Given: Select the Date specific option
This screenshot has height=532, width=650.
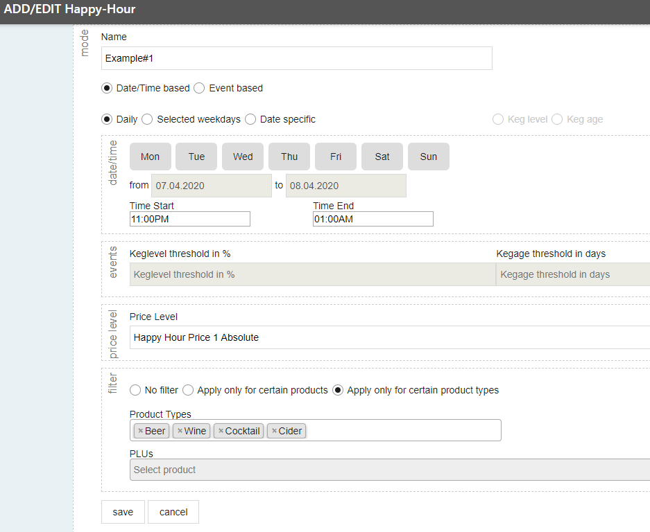Looking at the screenshot, I should (x=250, y=119).
